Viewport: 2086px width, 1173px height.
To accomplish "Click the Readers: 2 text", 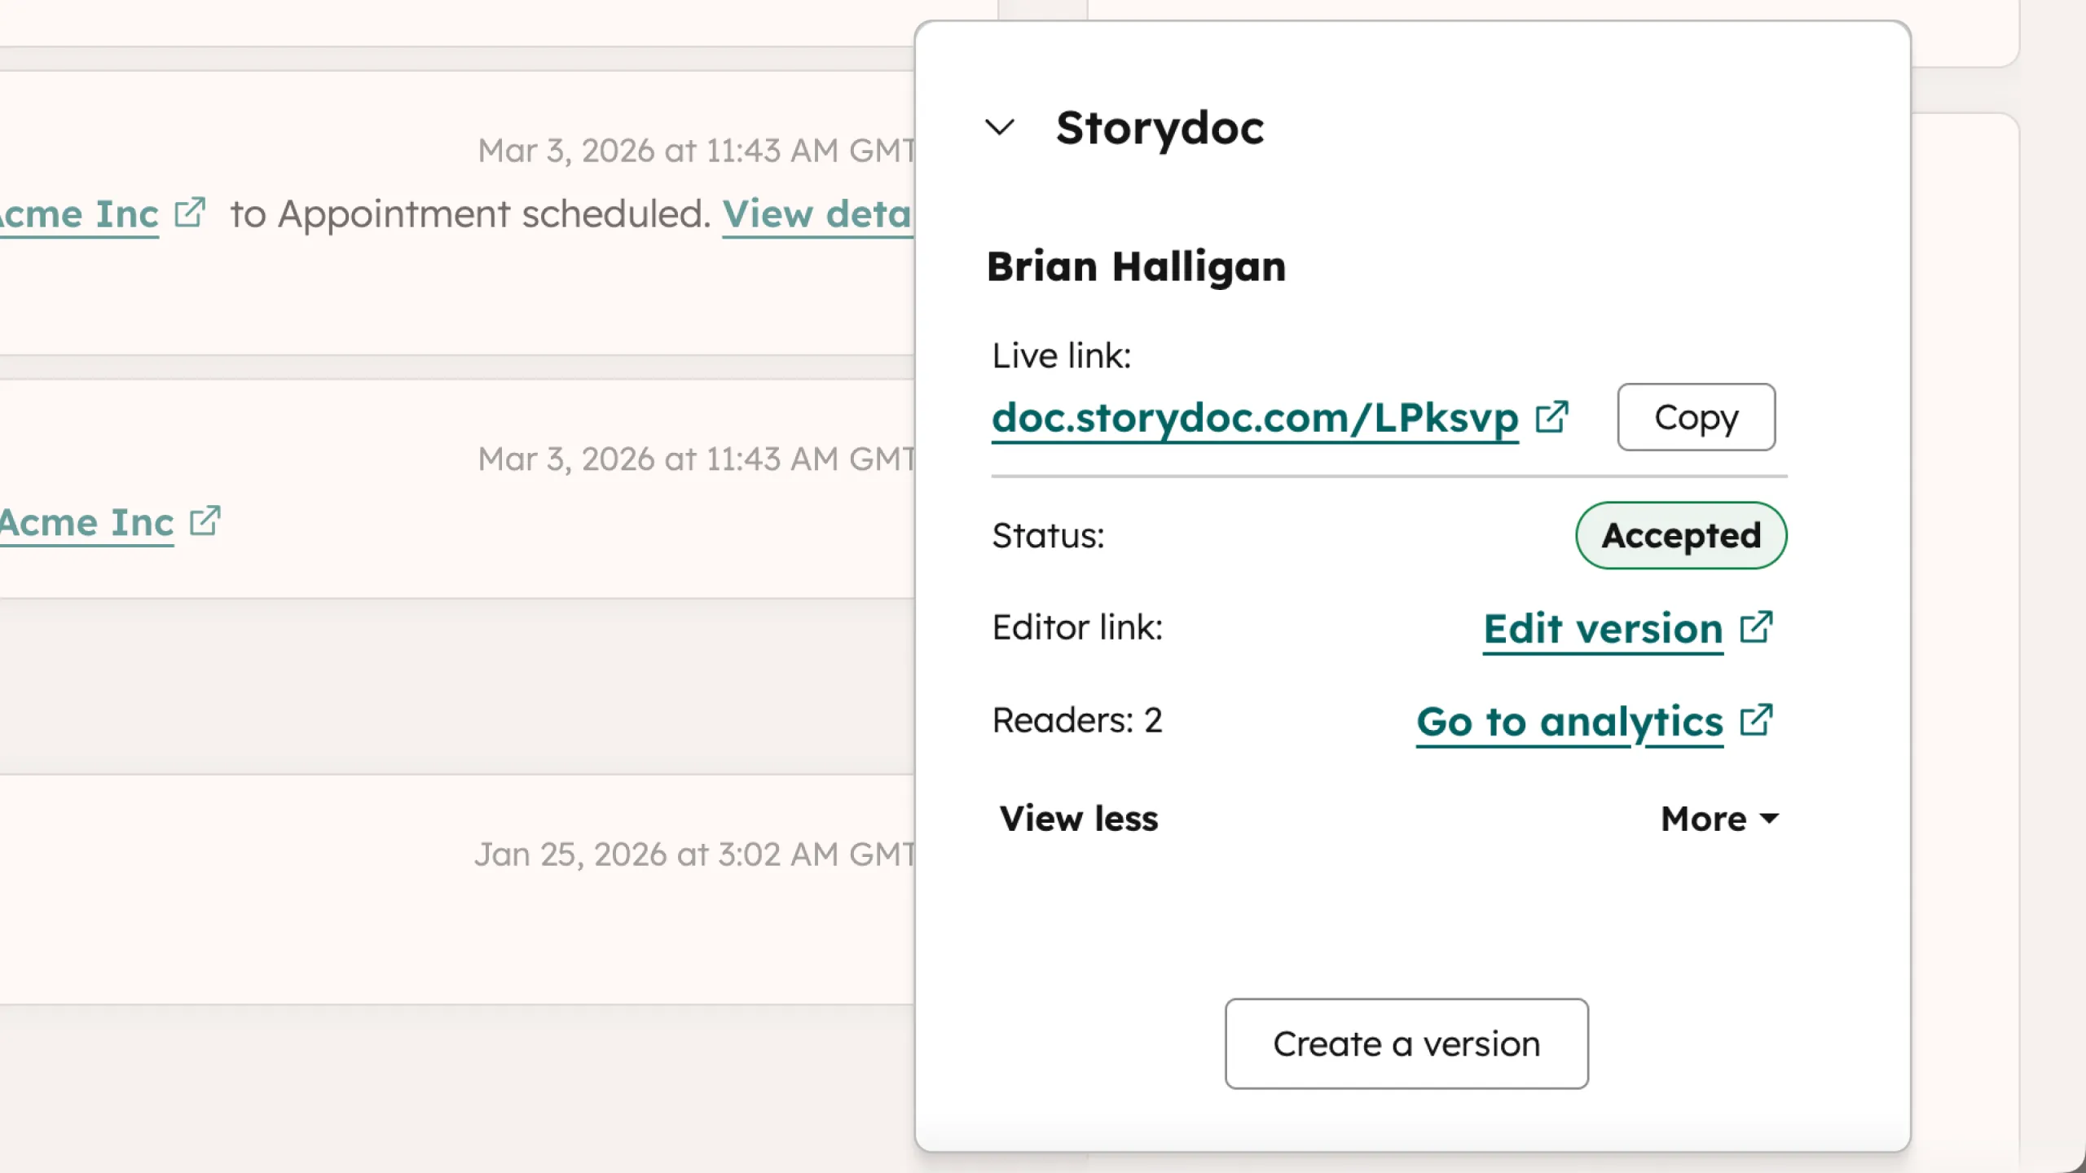I will coord(1076,720).
